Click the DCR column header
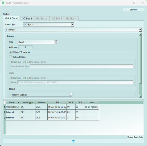This screenshot has width=147, height=146. [x=80, y=102]
